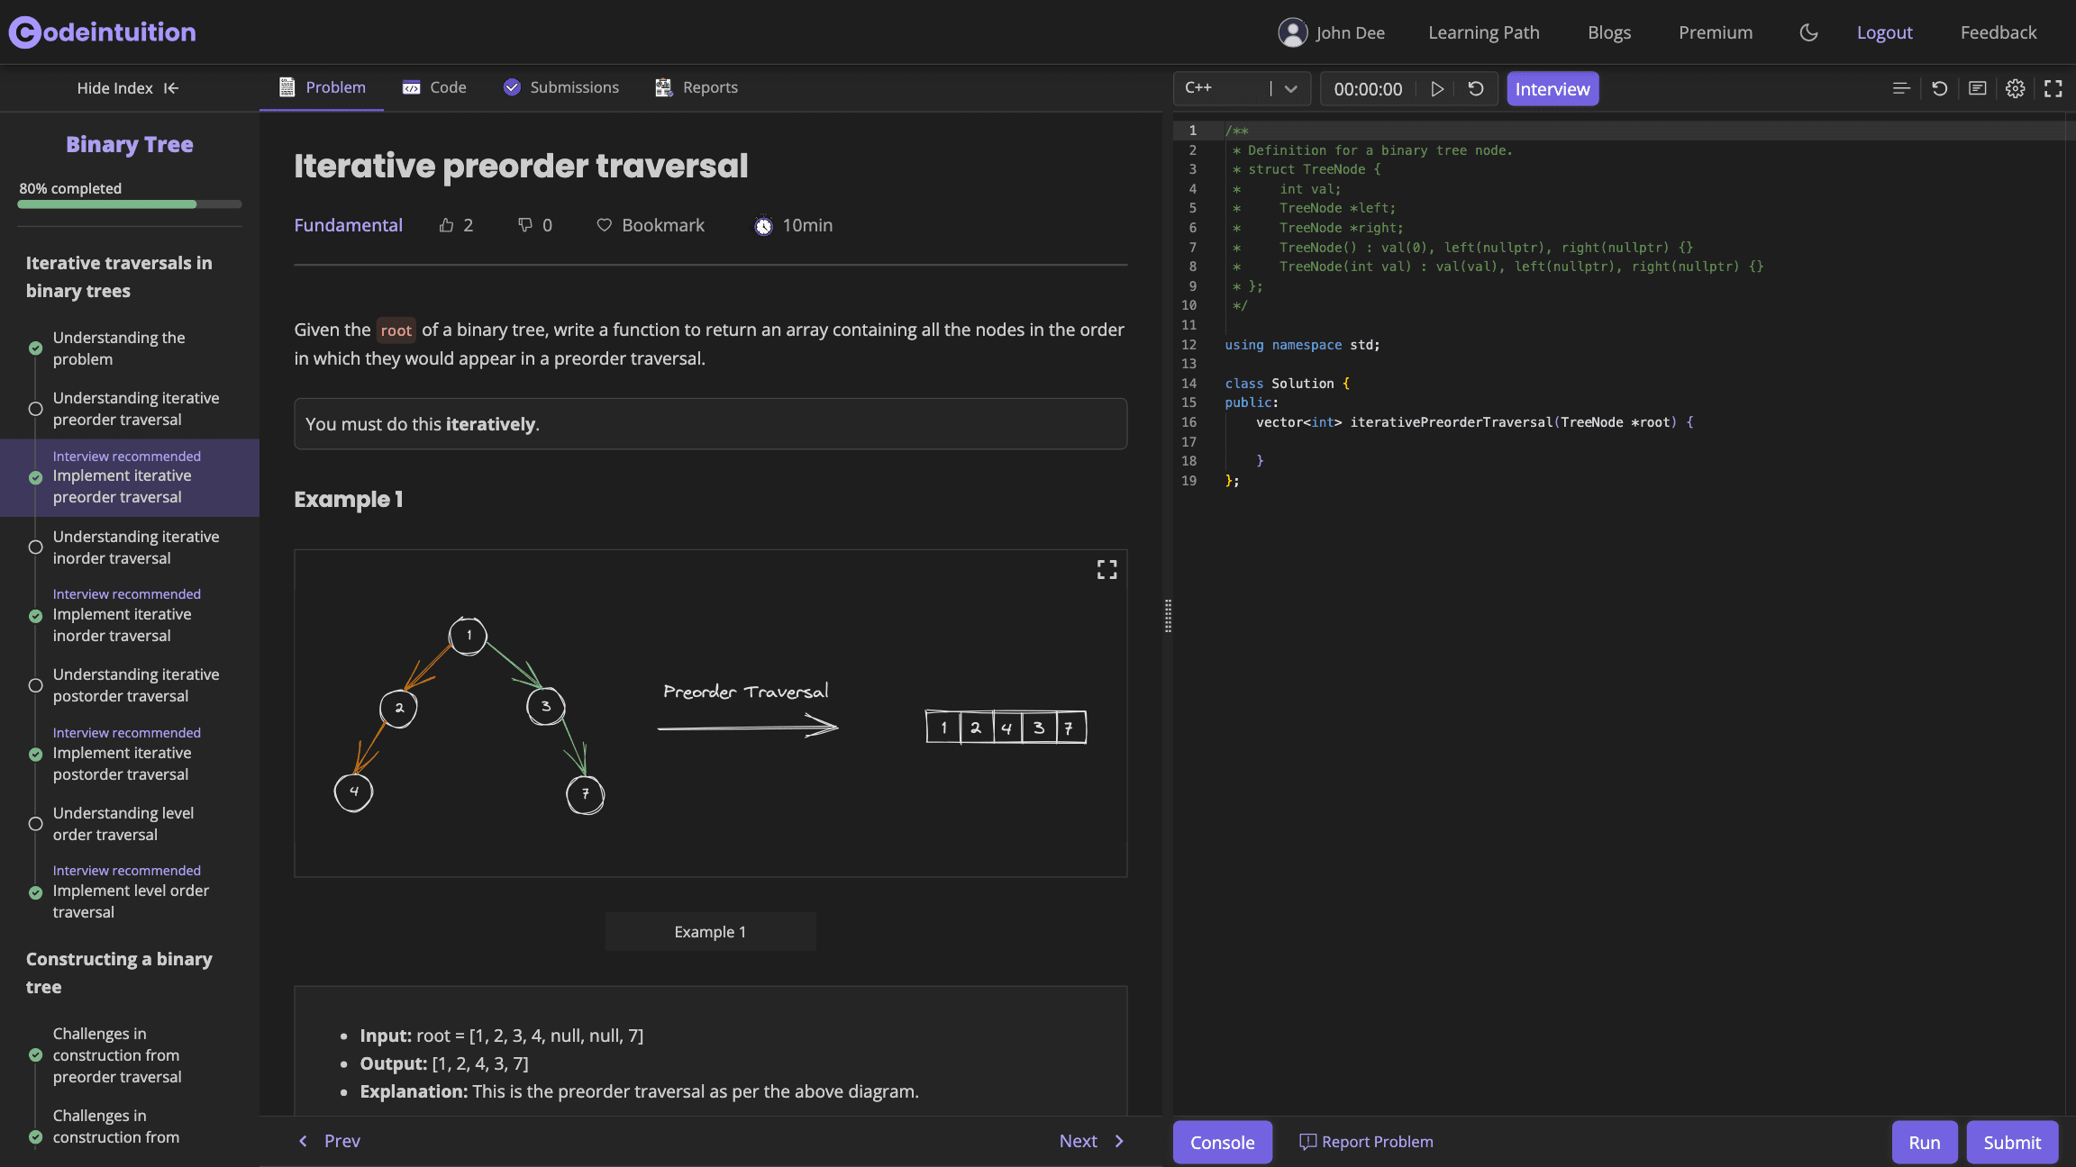Screen dimensions: 2076x1167
Task: Switch to the Problem tab
Action: (x=322, y=87)
